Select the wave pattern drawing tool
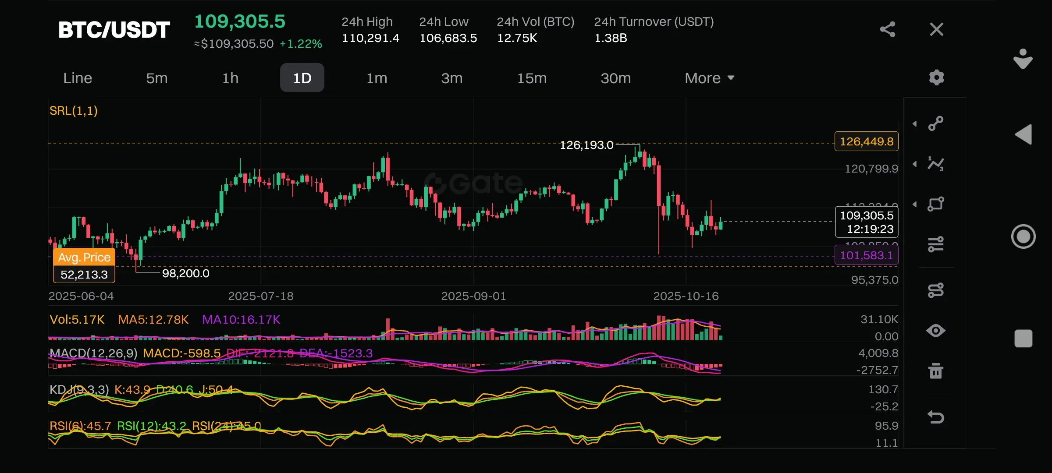This screenshot has width=1052, height=473. tap(936, 164)
